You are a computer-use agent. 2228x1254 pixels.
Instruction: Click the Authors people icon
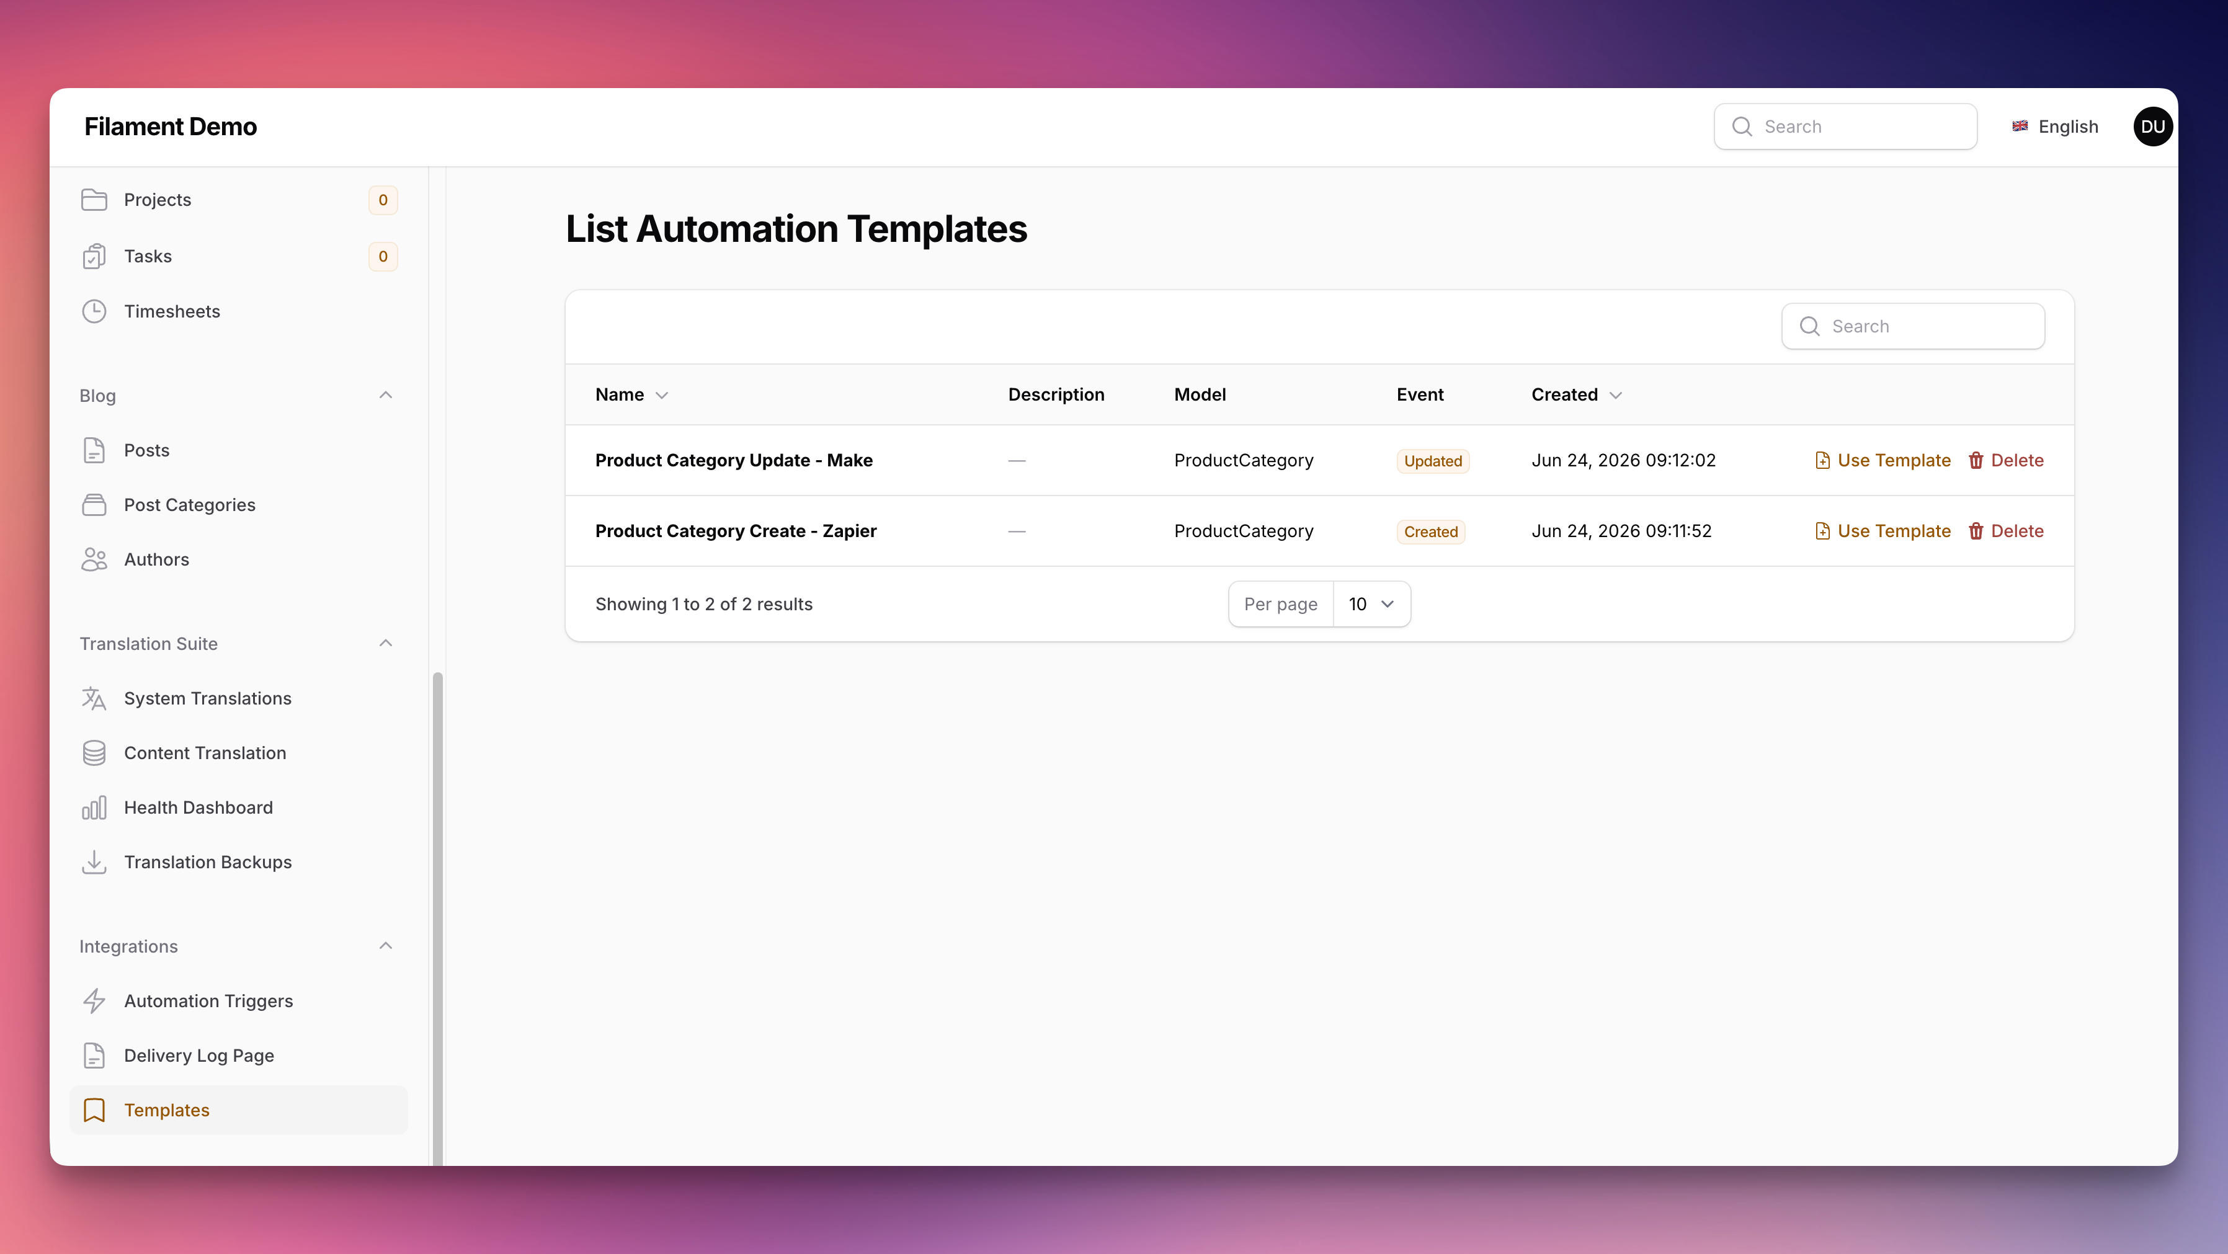(x=94, y=559)
